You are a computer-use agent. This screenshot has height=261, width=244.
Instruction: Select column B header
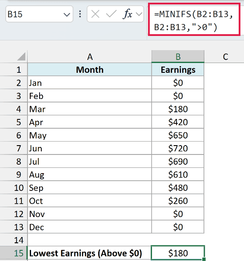178,57
